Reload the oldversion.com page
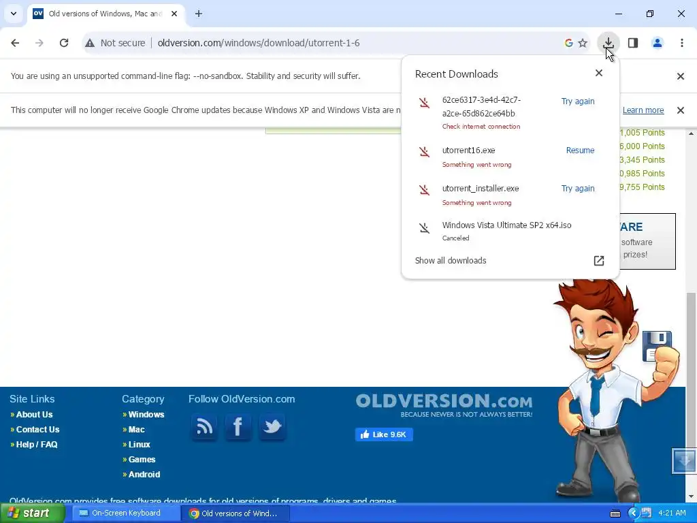This screenshot has width=697, height=523. tap(64, 43)
